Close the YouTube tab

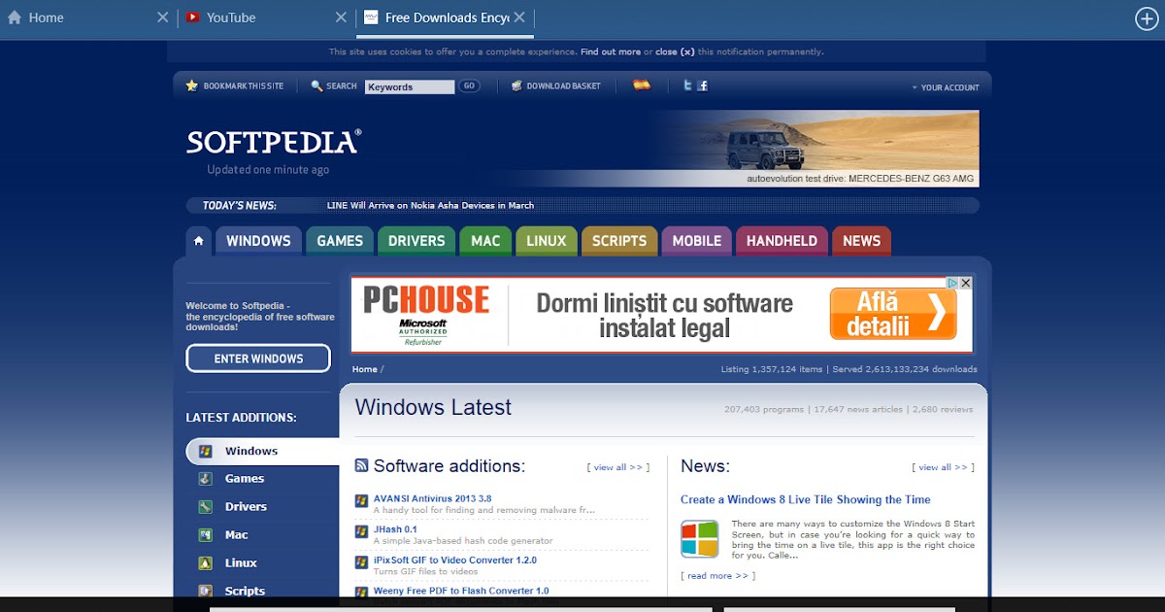click(x=341, y=17)
